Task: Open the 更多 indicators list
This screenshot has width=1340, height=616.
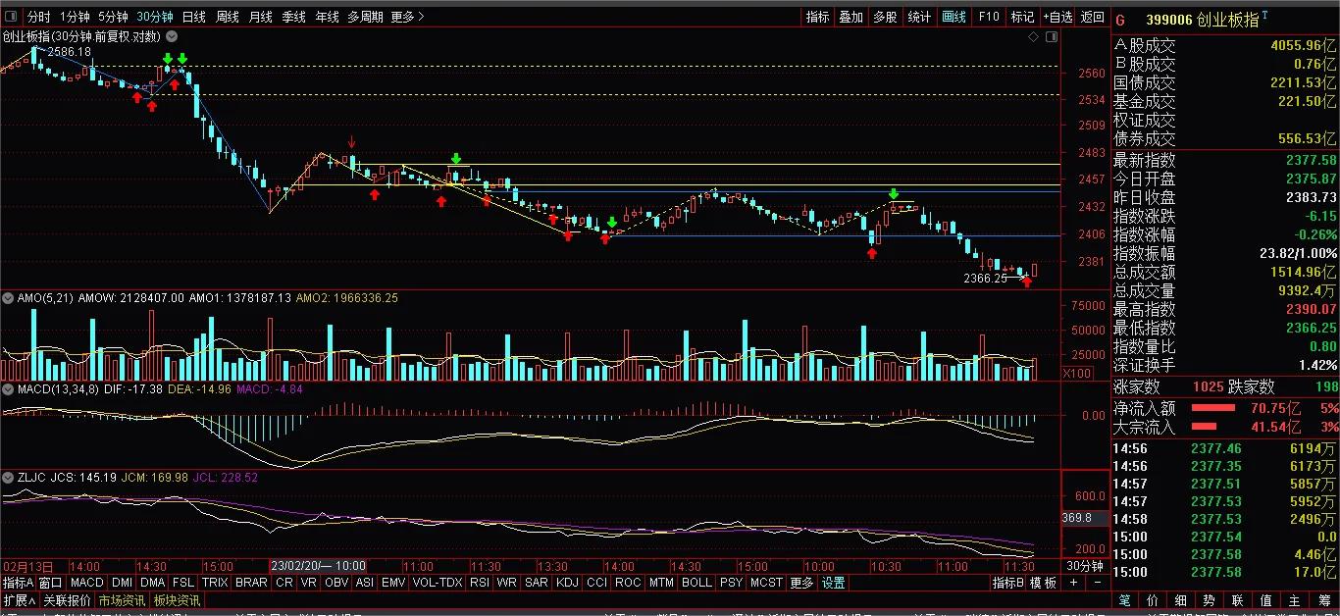Action: pyautogui.click(x=801, y=583)
